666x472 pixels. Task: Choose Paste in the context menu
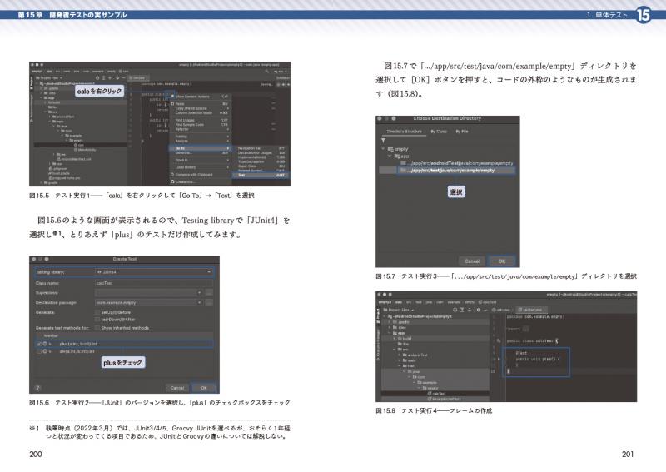pos(200,104)
